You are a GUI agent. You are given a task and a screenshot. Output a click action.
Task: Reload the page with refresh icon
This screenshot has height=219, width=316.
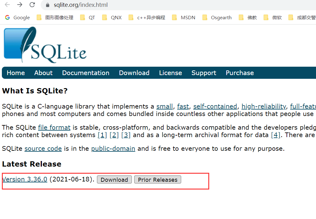(32, 5)
